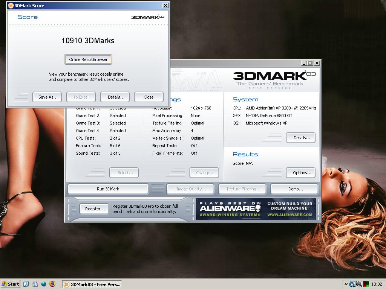386x289 pixels.
Task: Start the benchmark with Run 3DMark
Action: [108, 189]
